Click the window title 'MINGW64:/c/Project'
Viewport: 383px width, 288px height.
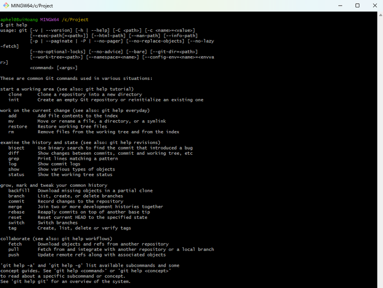pos(32,6)
